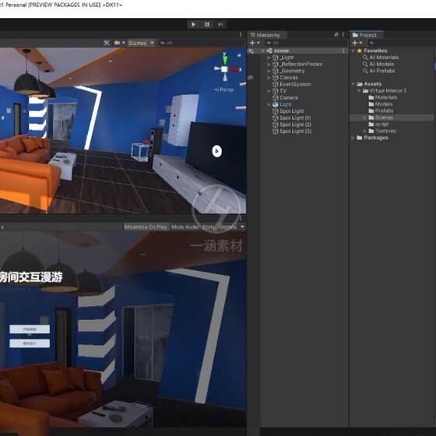Toggle Maximize On Play in Game view
This screenshot has height=436, width=436.
146,227
